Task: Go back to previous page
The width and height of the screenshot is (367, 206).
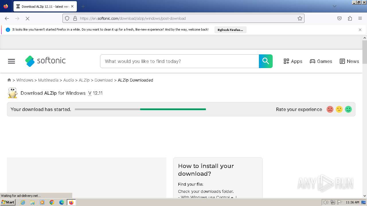Action: tap(7, 18)
